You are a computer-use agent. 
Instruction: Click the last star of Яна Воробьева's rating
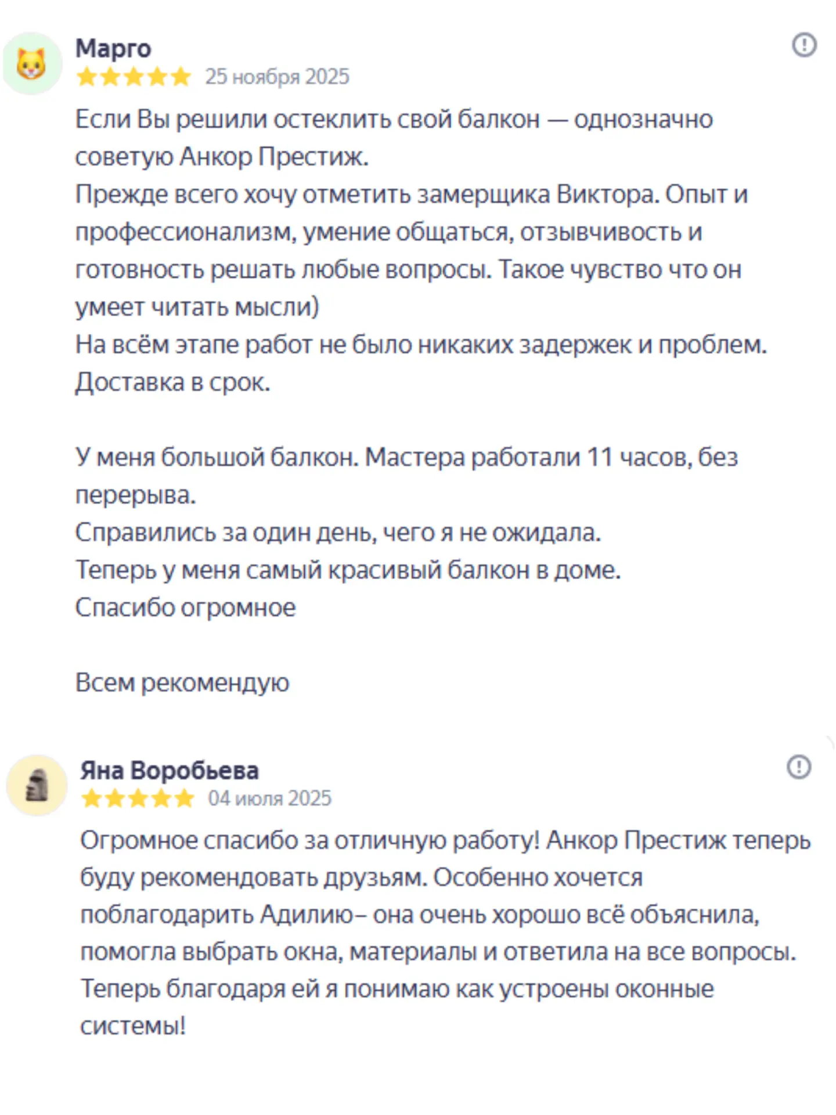185,799
